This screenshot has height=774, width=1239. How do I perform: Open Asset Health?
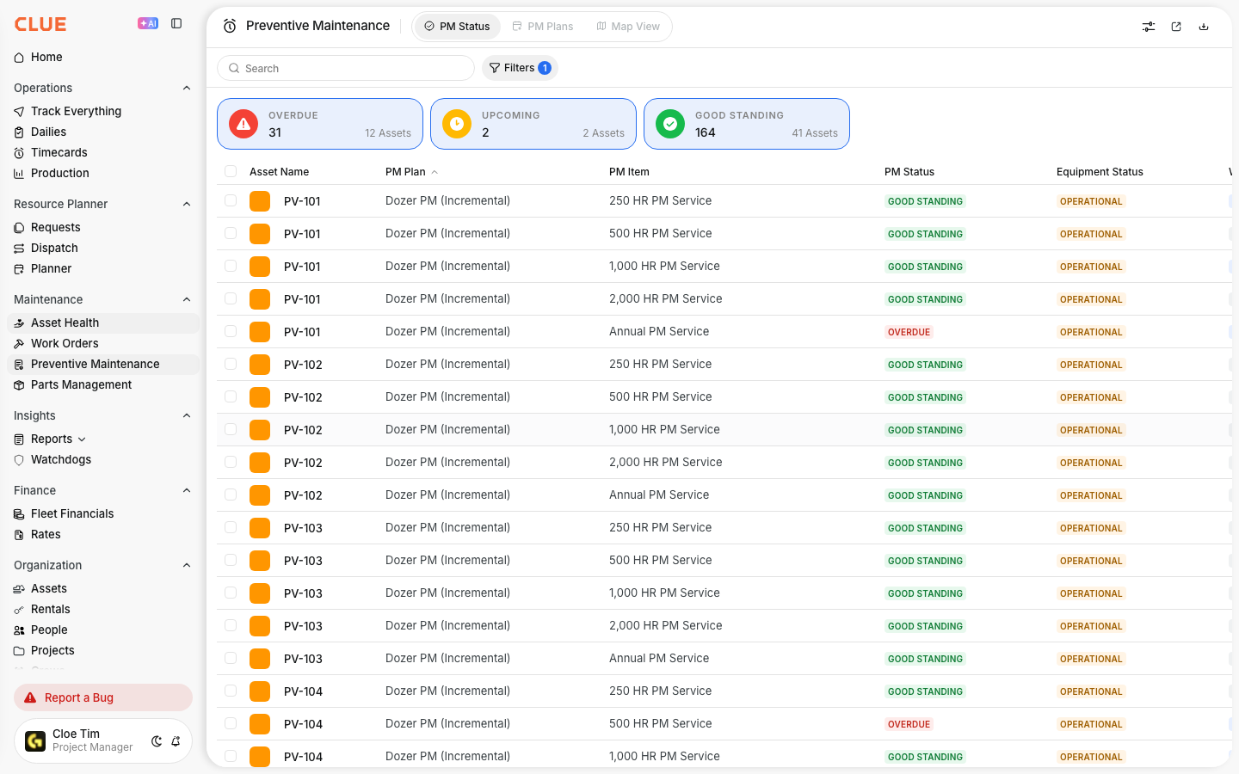[x=103, y=322]
